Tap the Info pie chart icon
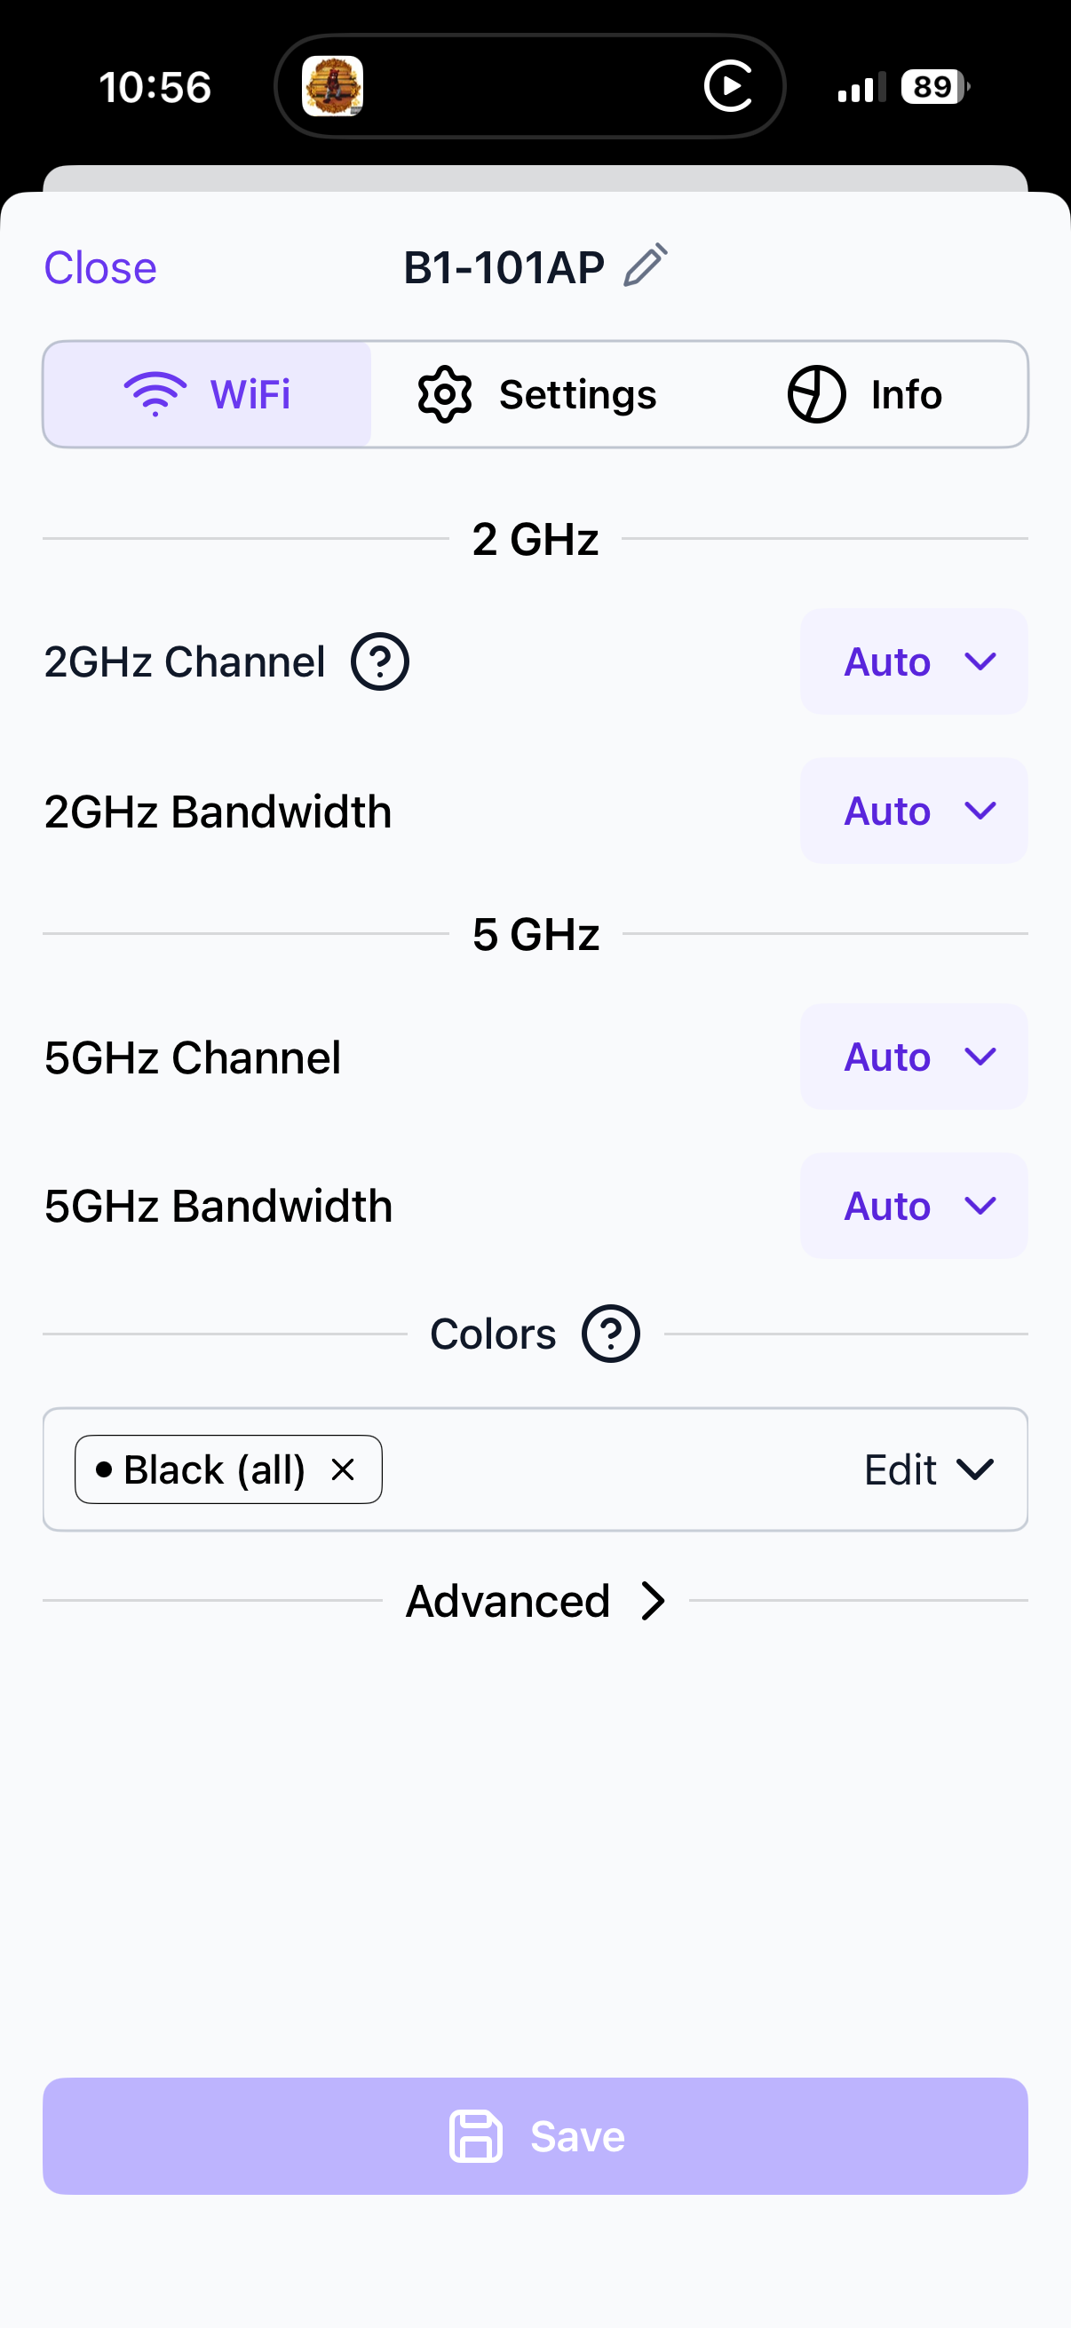Screen dimensions: 1071x2328 [x=816, y=394]
